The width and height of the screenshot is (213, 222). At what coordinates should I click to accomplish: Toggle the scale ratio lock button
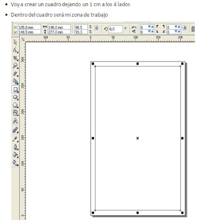click(96, 28)
